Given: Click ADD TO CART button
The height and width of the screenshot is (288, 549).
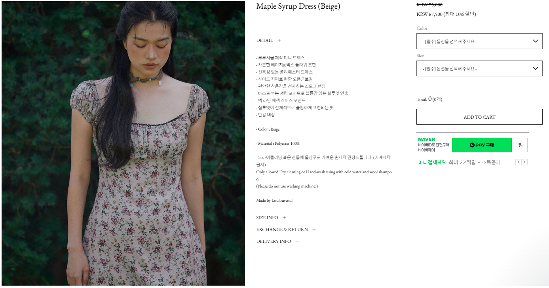Looking at the screenshot, I should (479, 117).
